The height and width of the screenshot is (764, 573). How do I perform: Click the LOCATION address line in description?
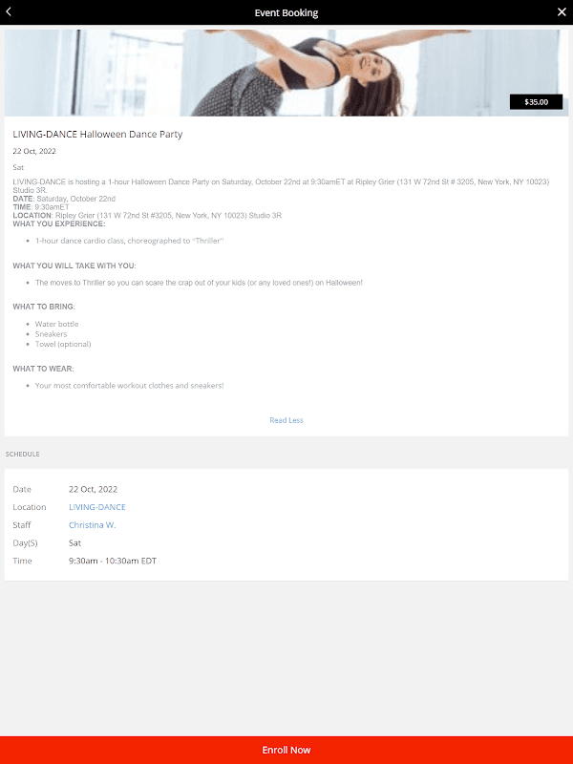[147, 216]
